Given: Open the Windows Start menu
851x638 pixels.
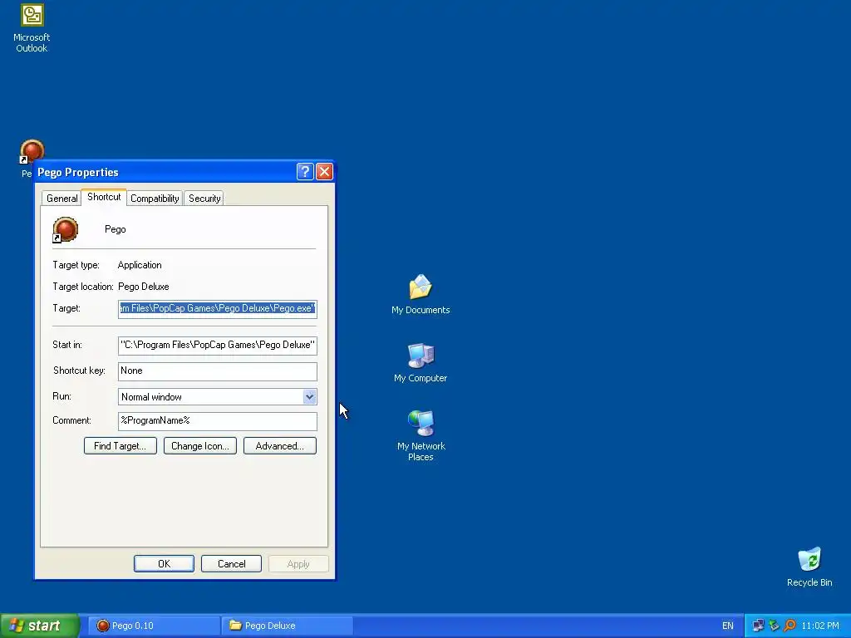Looking at the screenshot, I should coord(40,626).
